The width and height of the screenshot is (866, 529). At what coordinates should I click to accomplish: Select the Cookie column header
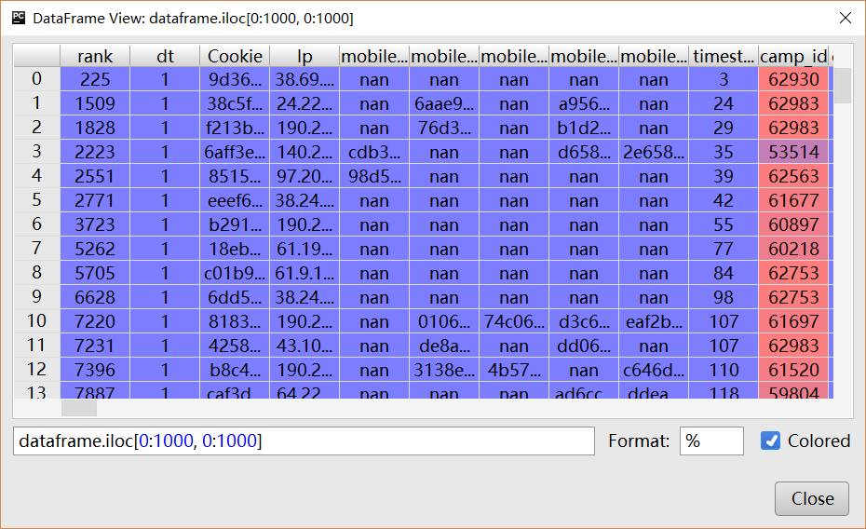coord(235,56)
